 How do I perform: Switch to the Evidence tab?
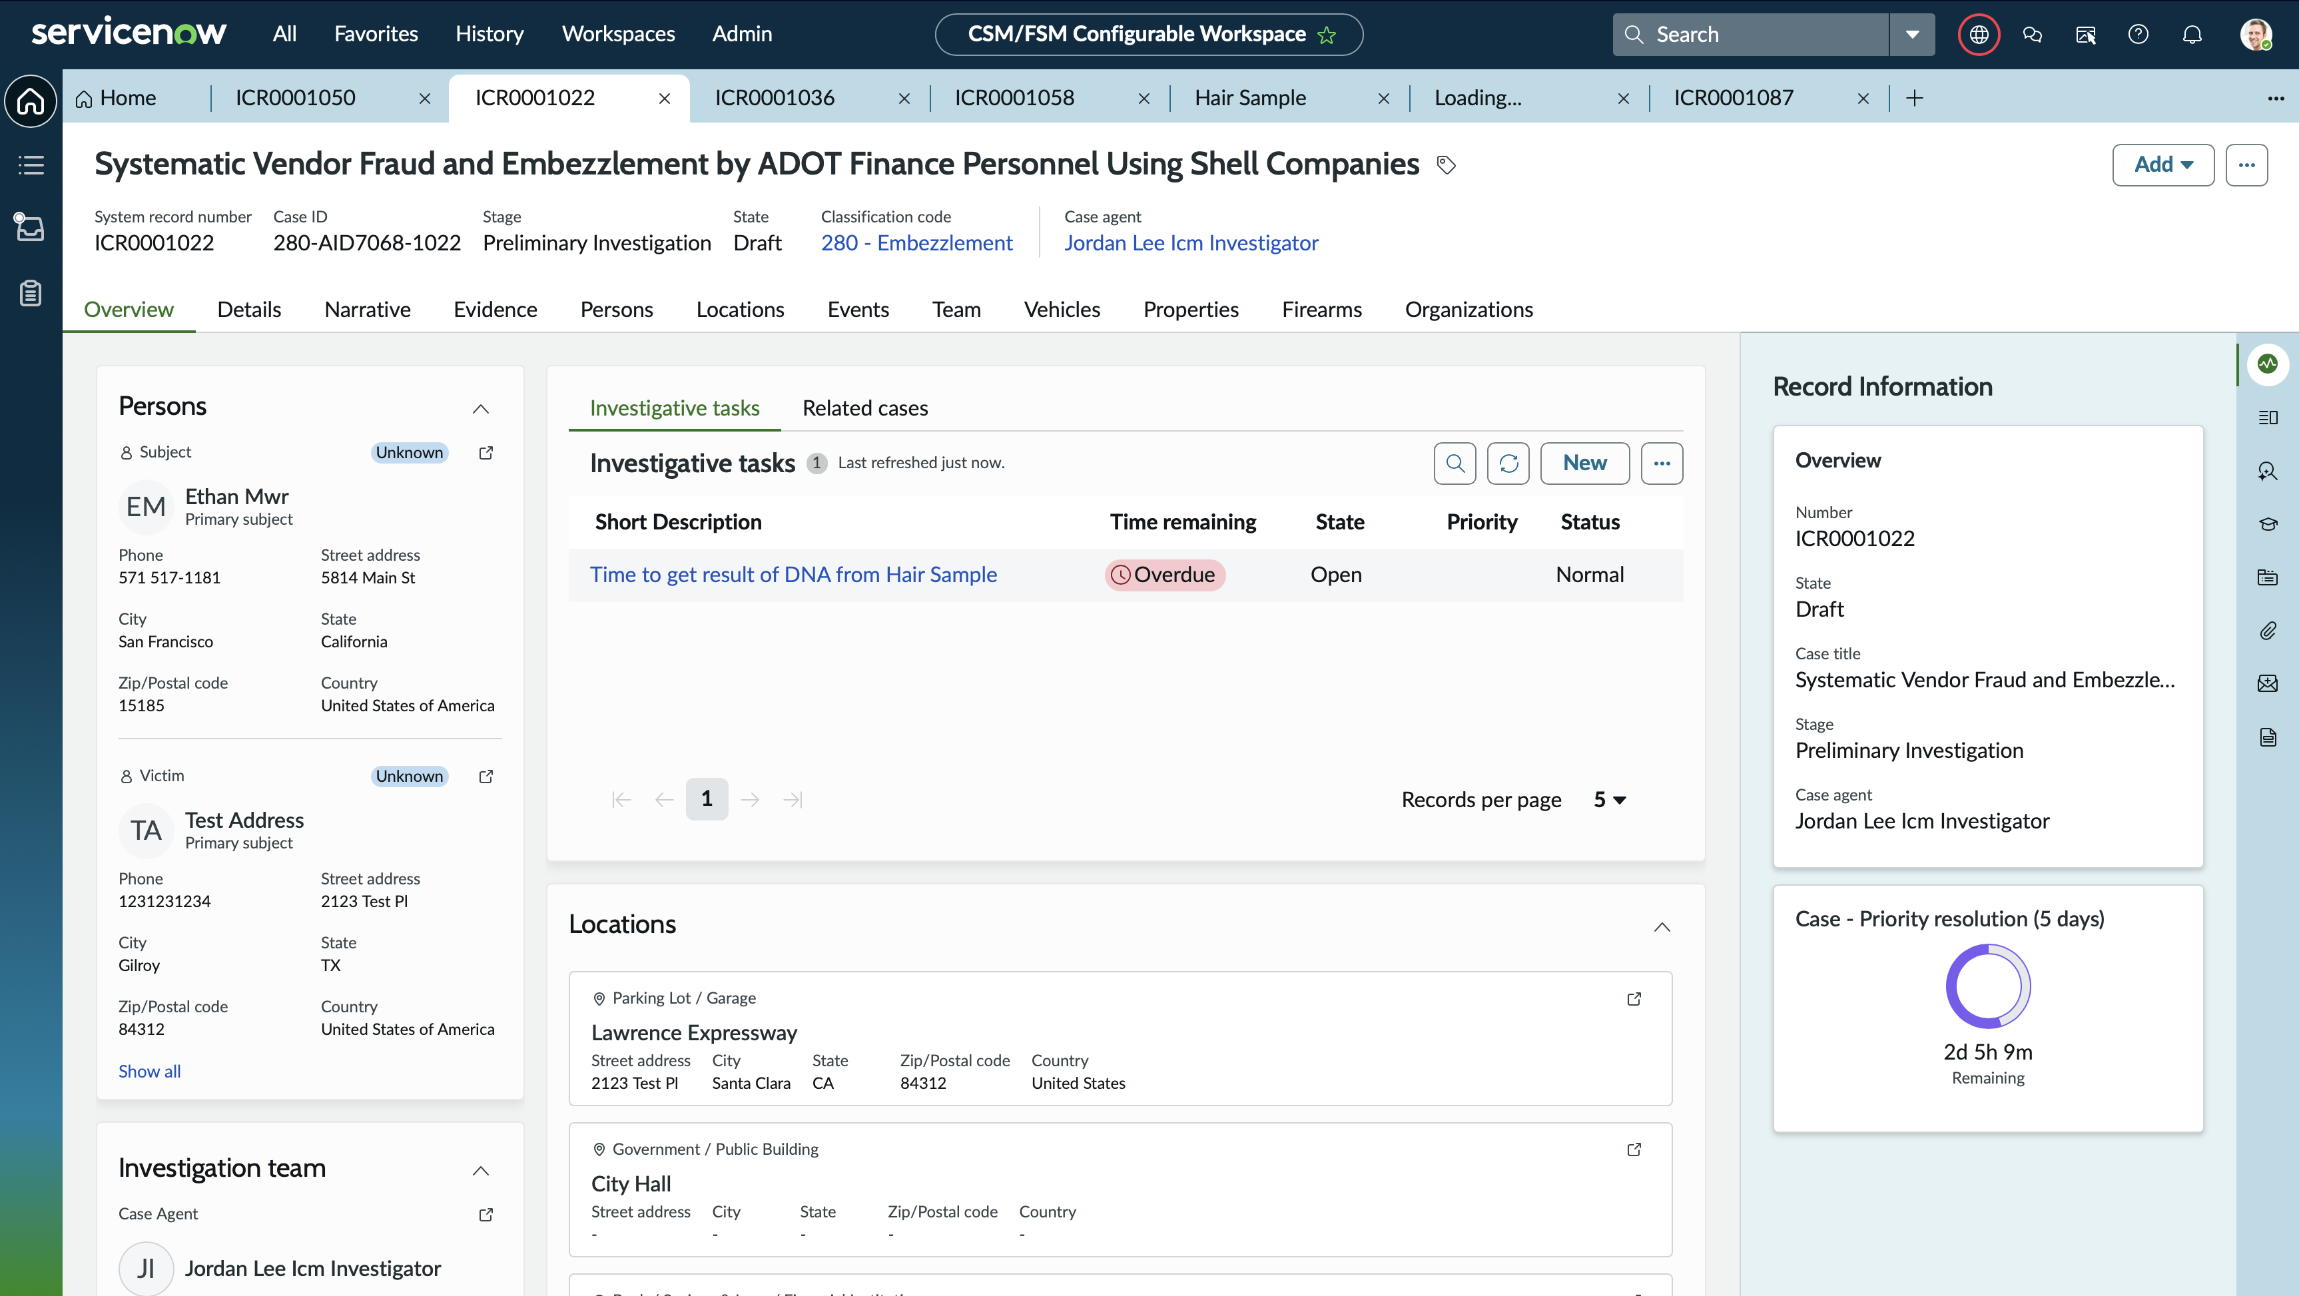[494, 310]
